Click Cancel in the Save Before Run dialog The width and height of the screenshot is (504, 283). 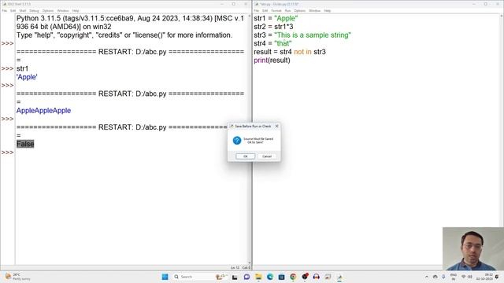[267, 156]
